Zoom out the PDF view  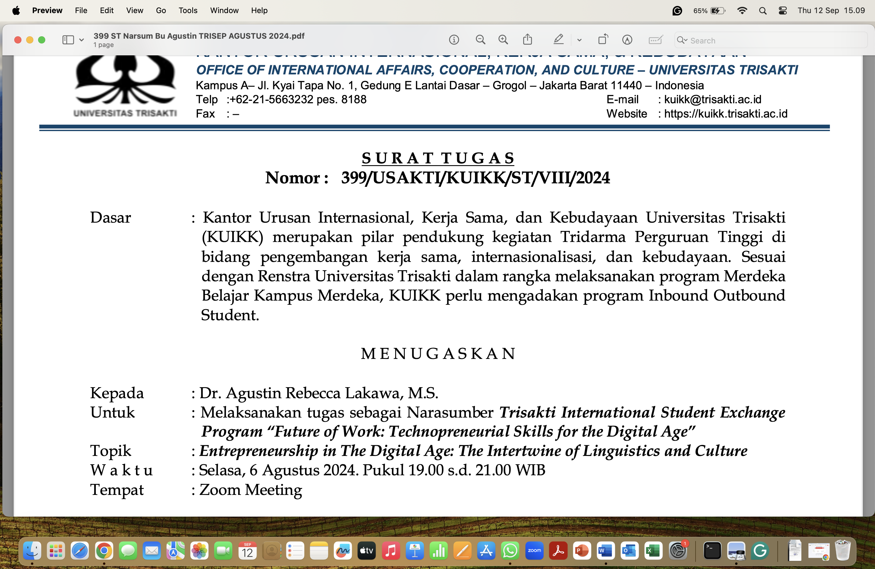point(480,40)
